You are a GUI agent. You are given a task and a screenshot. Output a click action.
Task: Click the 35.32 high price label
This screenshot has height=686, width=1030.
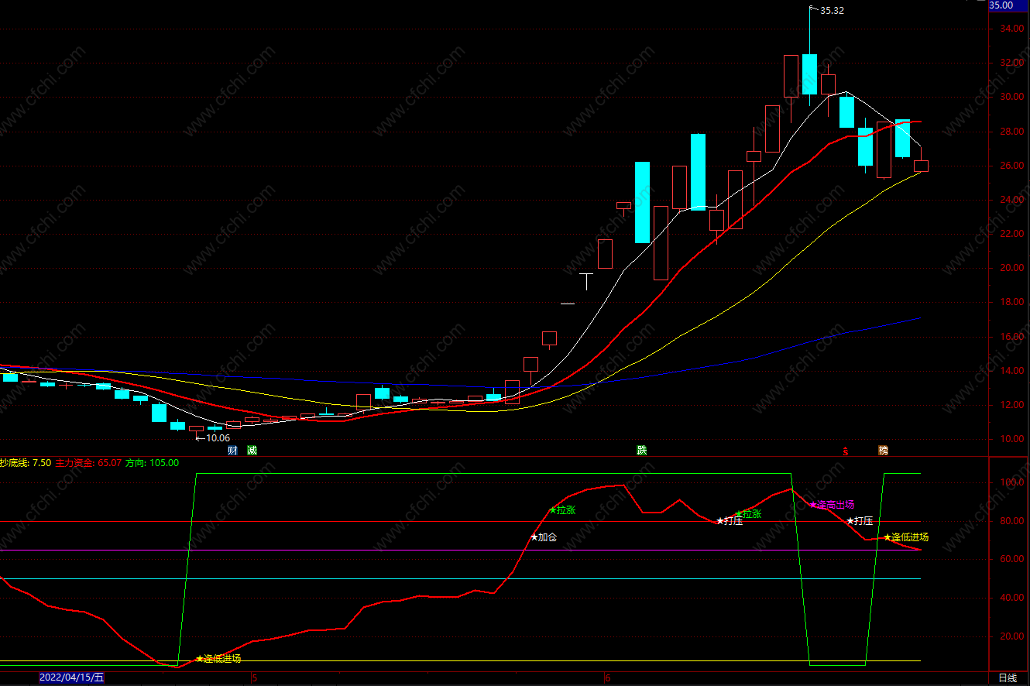coord(832,10)
